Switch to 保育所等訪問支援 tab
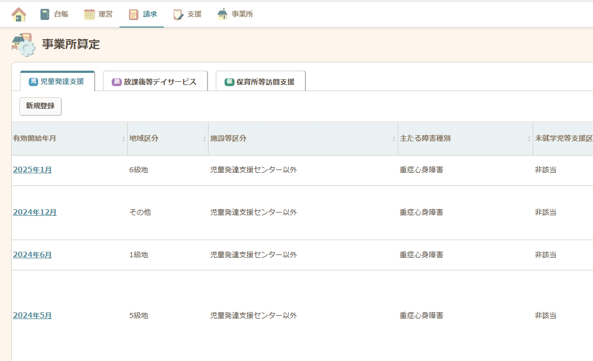593x361 pixels. click(x=260, y=82)
